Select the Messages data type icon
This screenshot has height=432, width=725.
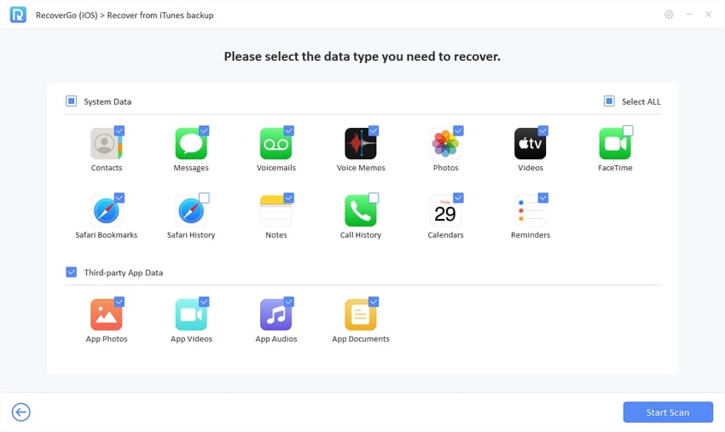[x=190, y=144]
